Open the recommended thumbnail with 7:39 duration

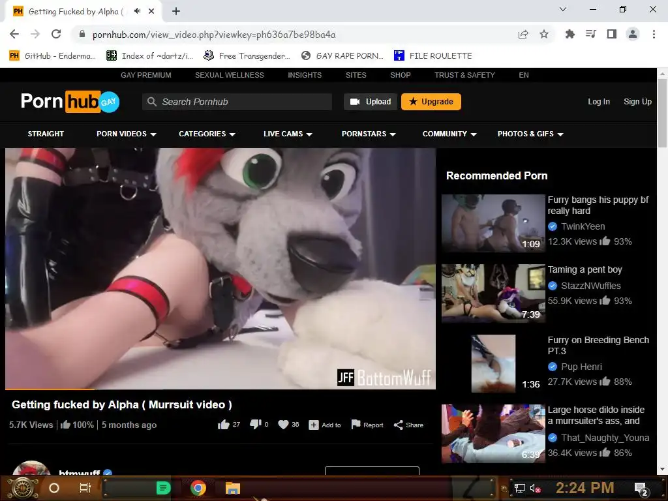[x=493, y=293]
